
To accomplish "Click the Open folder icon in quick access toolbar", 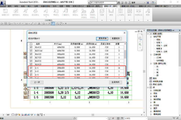I will pyautogui.click(x=2, y=24).
